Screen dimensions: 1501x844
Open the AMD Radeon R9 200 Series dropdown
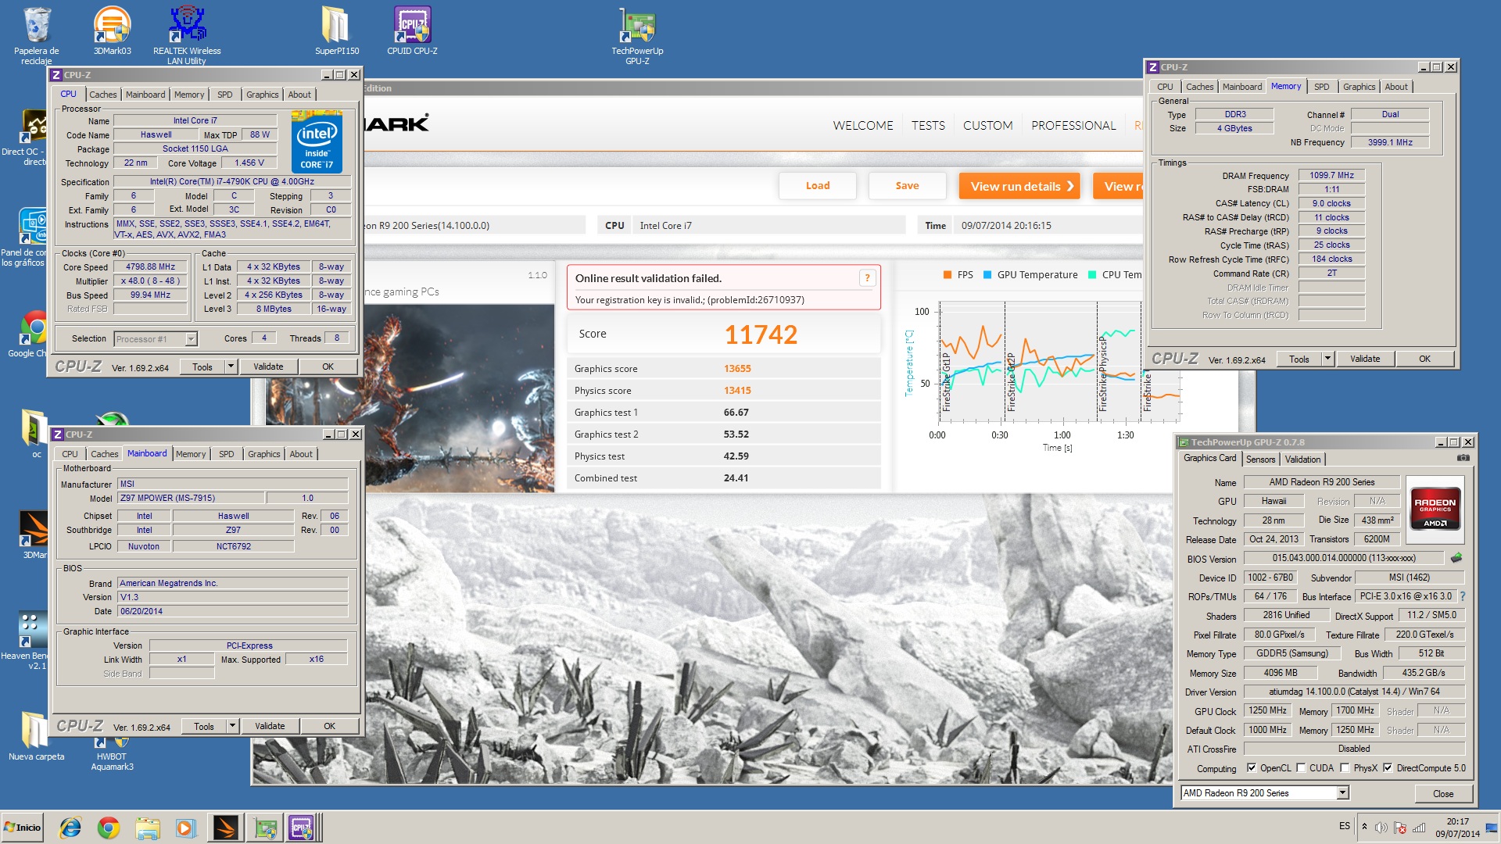click(x=1342, y=793)
